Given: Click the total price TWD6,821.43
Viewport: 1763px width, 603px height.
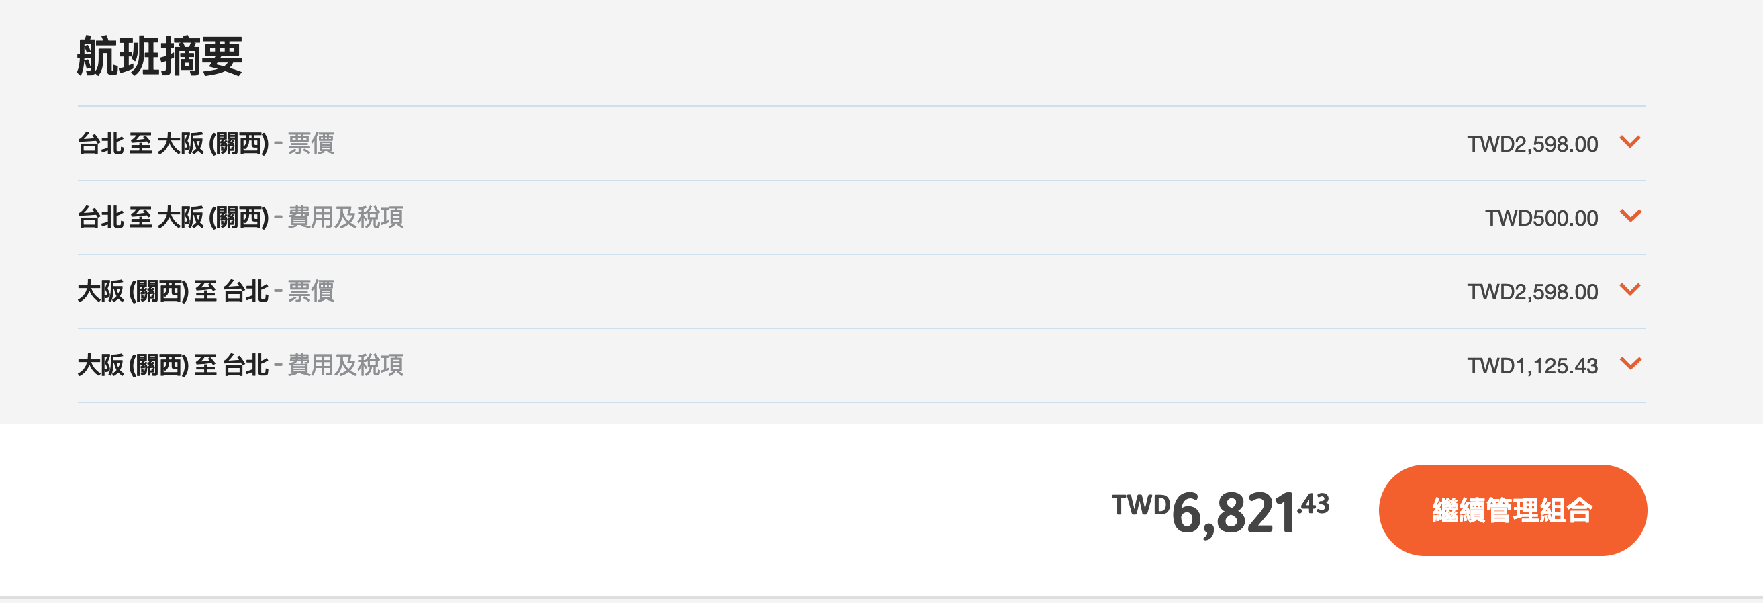Looking at the screenshot, I should (x=1221, y=512).
